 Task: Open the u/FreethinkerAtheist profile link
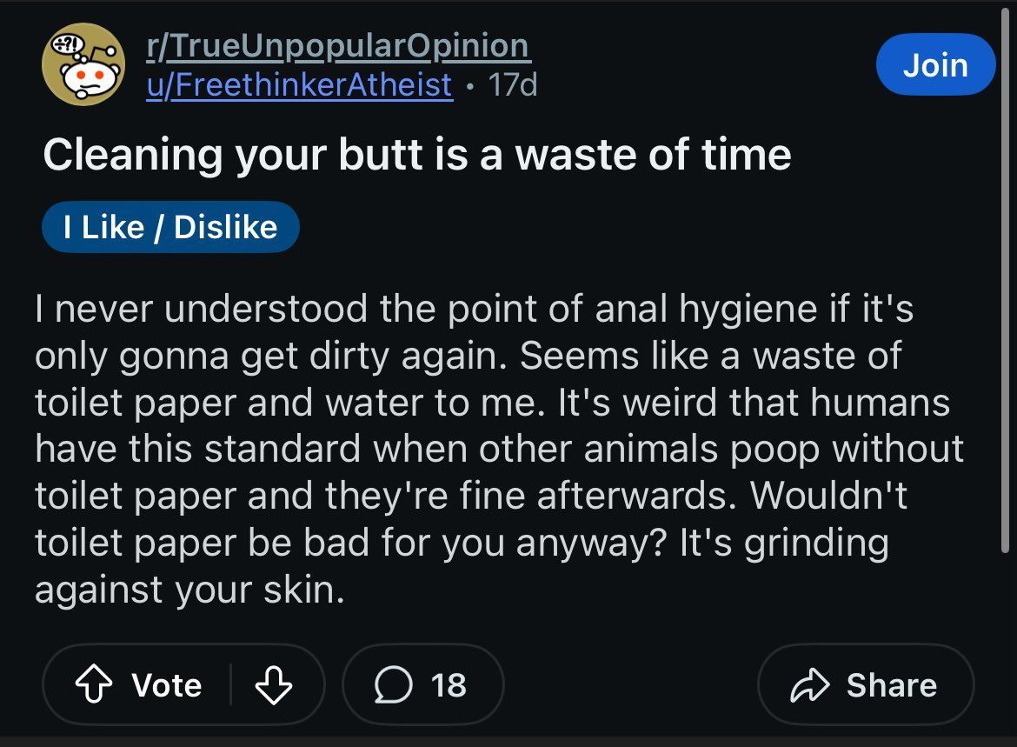pos(299,85)
